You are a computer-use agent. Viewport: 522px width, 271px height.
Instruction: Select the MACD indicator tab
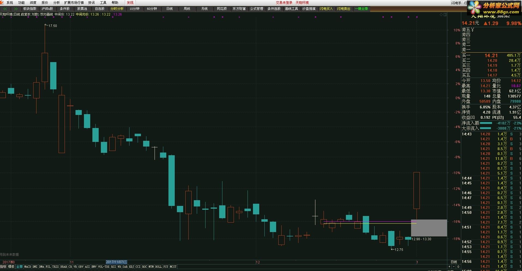click(x=28, y=267)
